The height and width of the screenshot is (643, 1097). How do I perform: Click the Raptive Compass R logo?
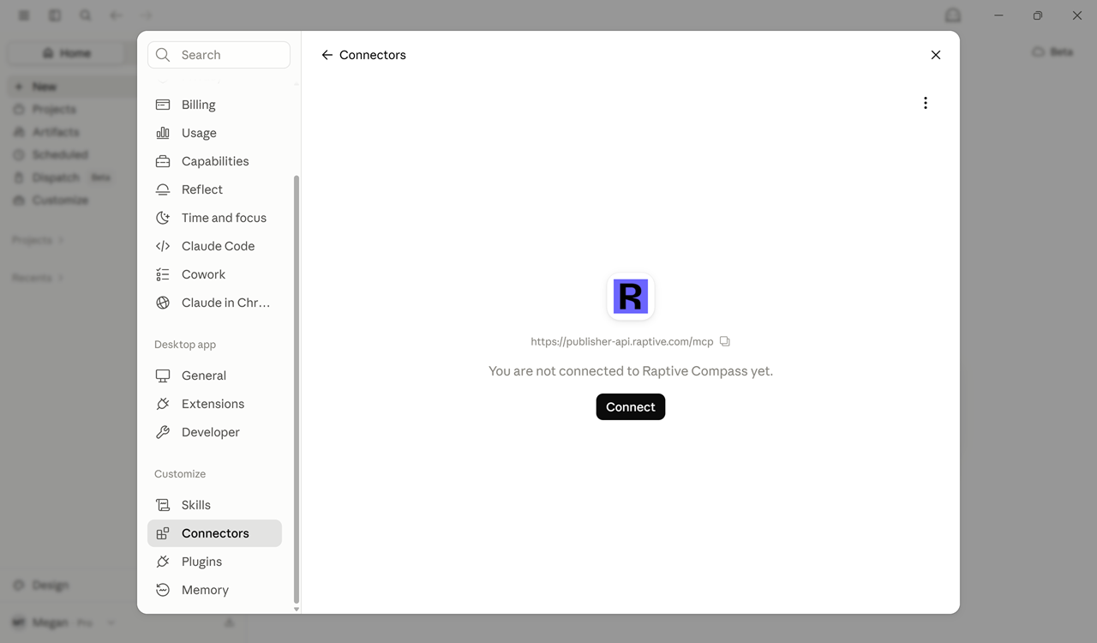point(631,297)
